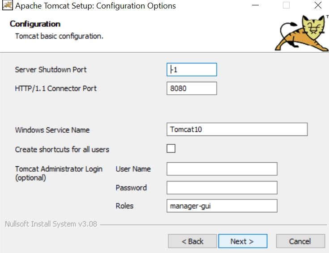329x253 pixels.
Task: Click the HTTP/1.1 Connector Port label
Action: coord(56,89)
